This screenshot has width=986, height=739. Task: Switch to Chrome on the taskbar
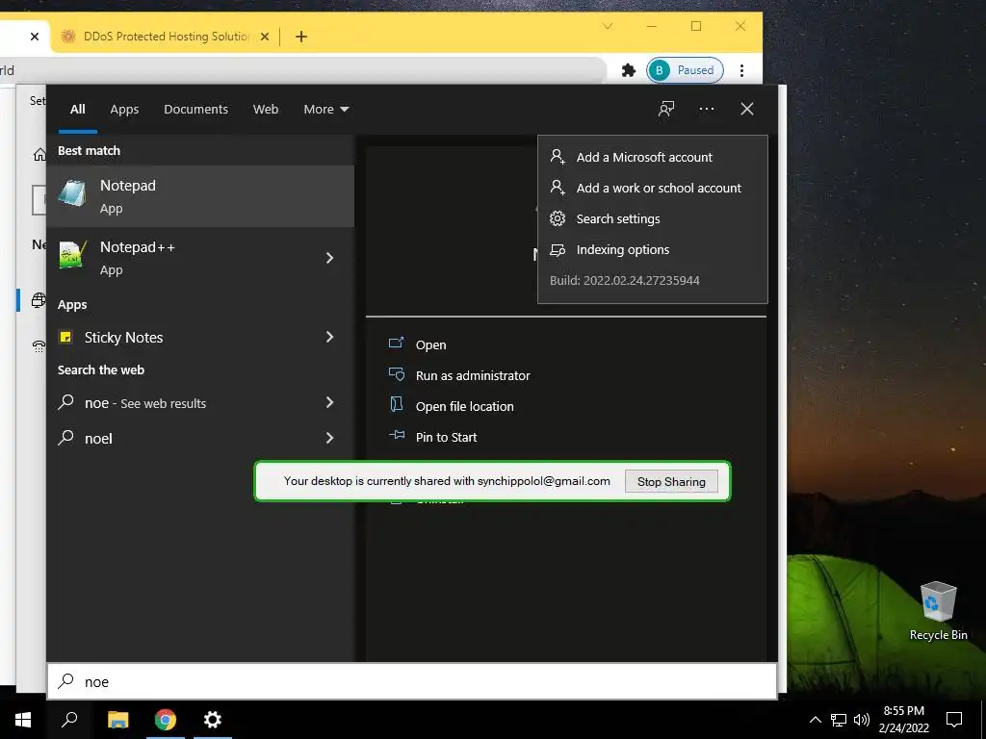(166, 720)
